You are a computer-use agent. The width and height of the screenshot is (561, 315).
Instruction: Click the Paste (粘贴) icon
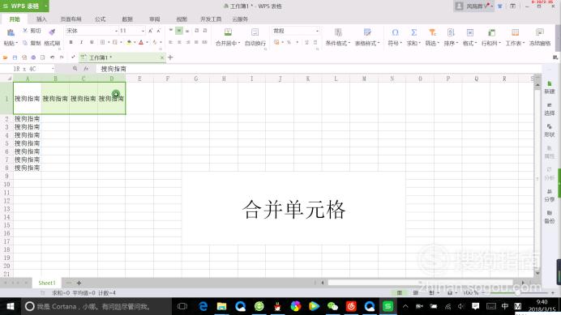(x=11, y=33)
